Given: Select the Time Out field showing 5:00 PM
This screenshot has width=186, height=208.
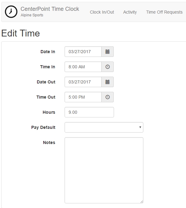Looking at the screenshot, I should coord(83,97).
